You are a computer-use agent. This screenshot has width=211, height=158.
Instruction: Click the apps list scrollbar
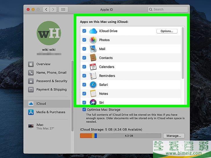tap(183, 53)
